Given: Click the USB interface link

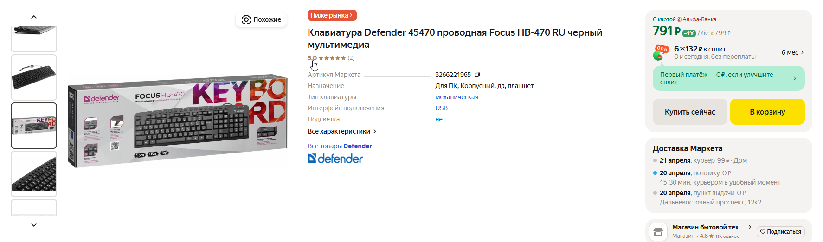Looking at the screenshot, I should point(441,108).
